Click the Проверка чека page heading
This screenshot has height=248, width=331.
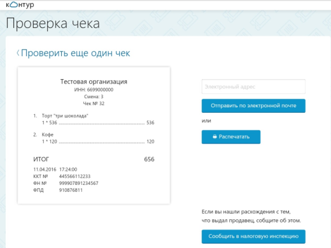point(53,24)
